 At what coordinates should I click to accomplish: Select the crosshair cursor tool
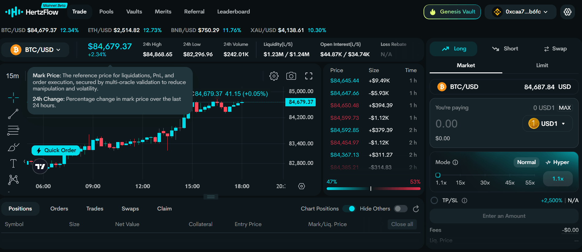click(13, 97)
